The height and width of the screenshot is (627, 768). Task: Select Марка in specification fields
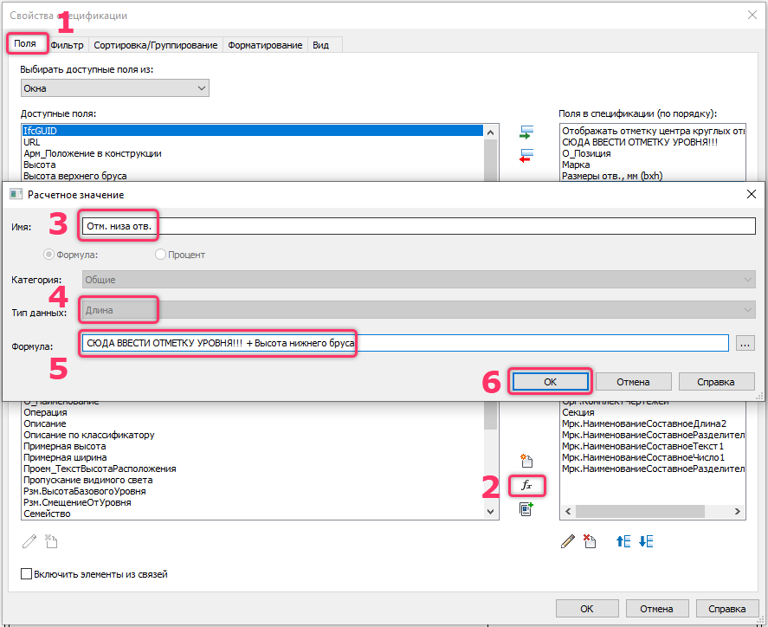click(652, 165)
